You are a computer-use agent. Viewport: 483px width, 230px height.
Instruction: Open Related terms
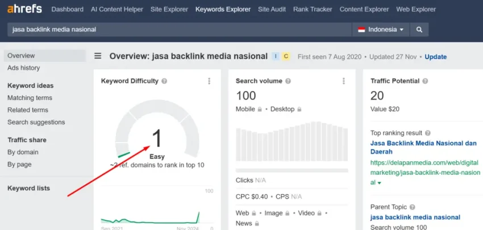click(28, 110)
